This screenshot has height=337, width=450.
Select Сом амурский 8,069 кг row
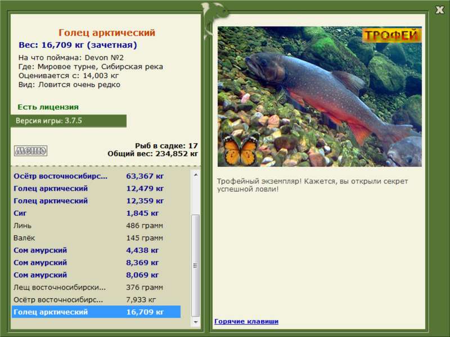coord(96,275)
